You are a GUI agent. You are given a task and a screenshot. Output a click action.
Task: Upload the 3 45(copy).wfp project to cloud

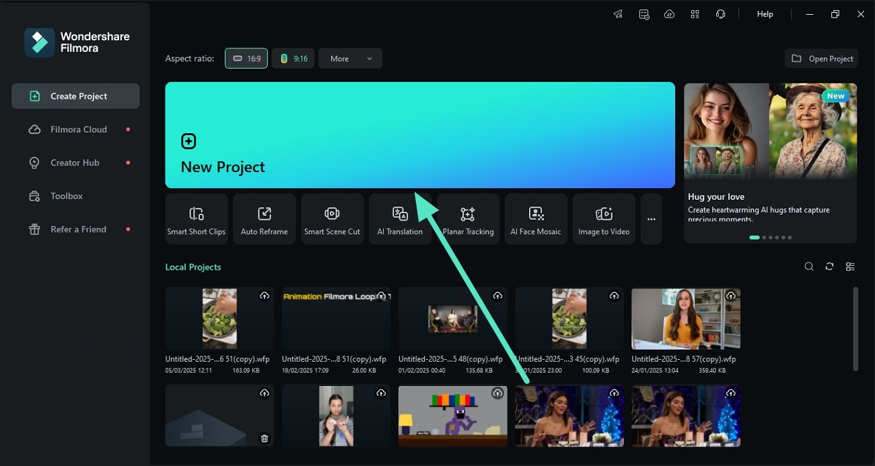[615, 296]
